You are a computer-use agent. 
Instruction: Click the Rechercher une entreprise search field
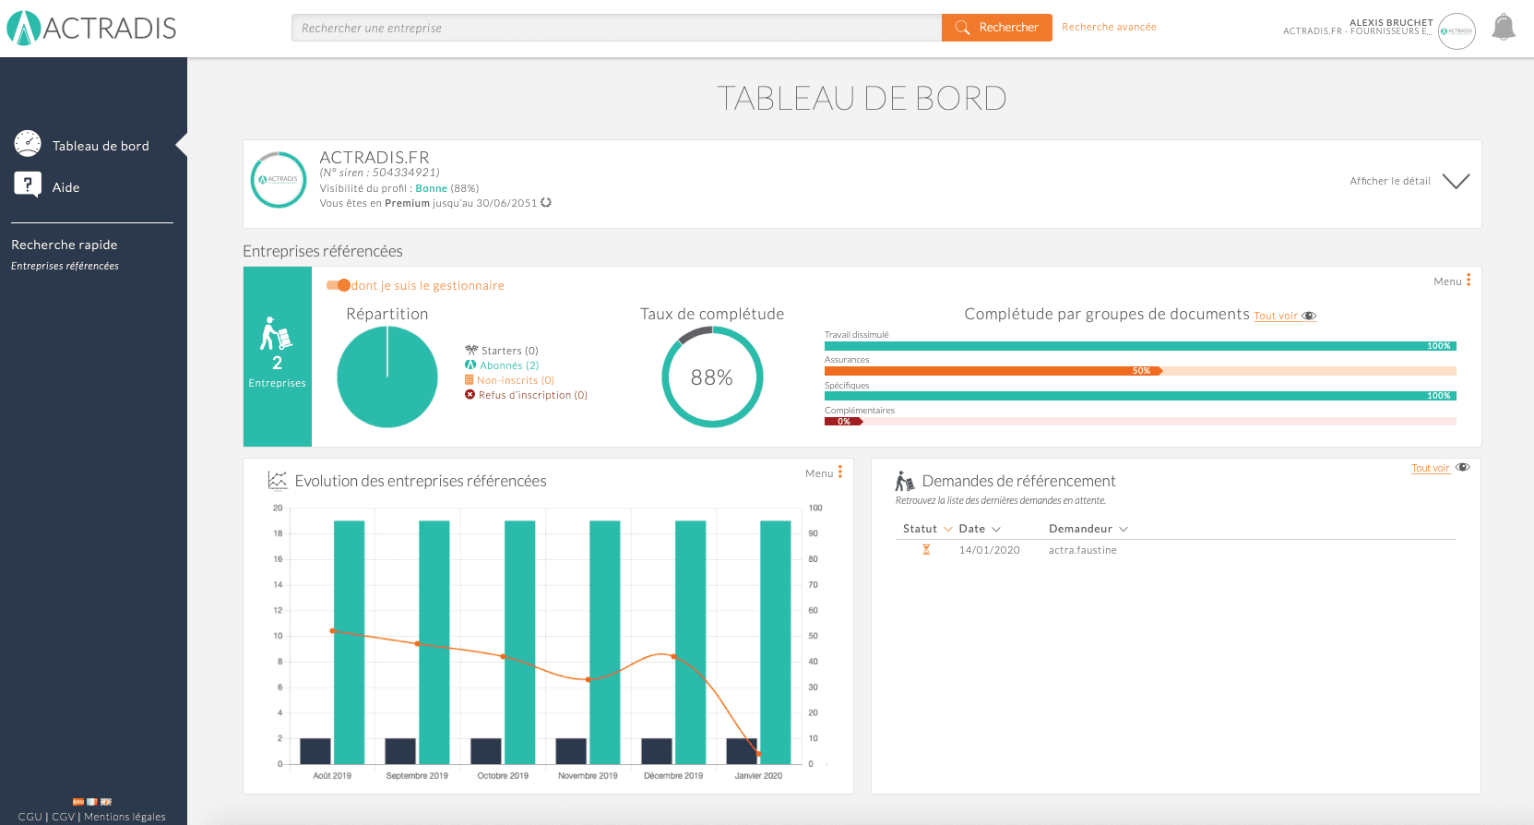click(616, 28)
